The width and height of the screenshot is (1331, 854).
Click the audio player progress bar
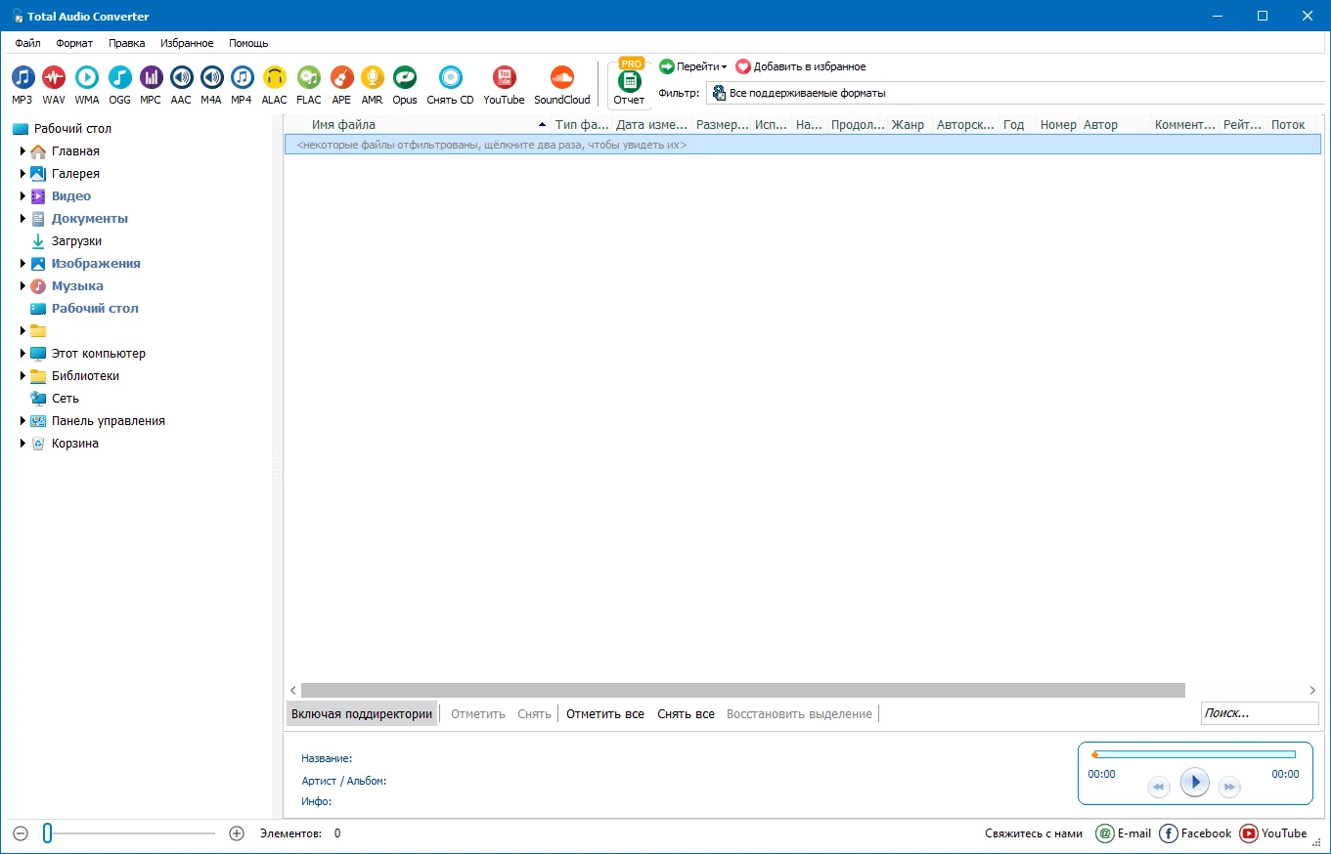tap(1194, 754)
